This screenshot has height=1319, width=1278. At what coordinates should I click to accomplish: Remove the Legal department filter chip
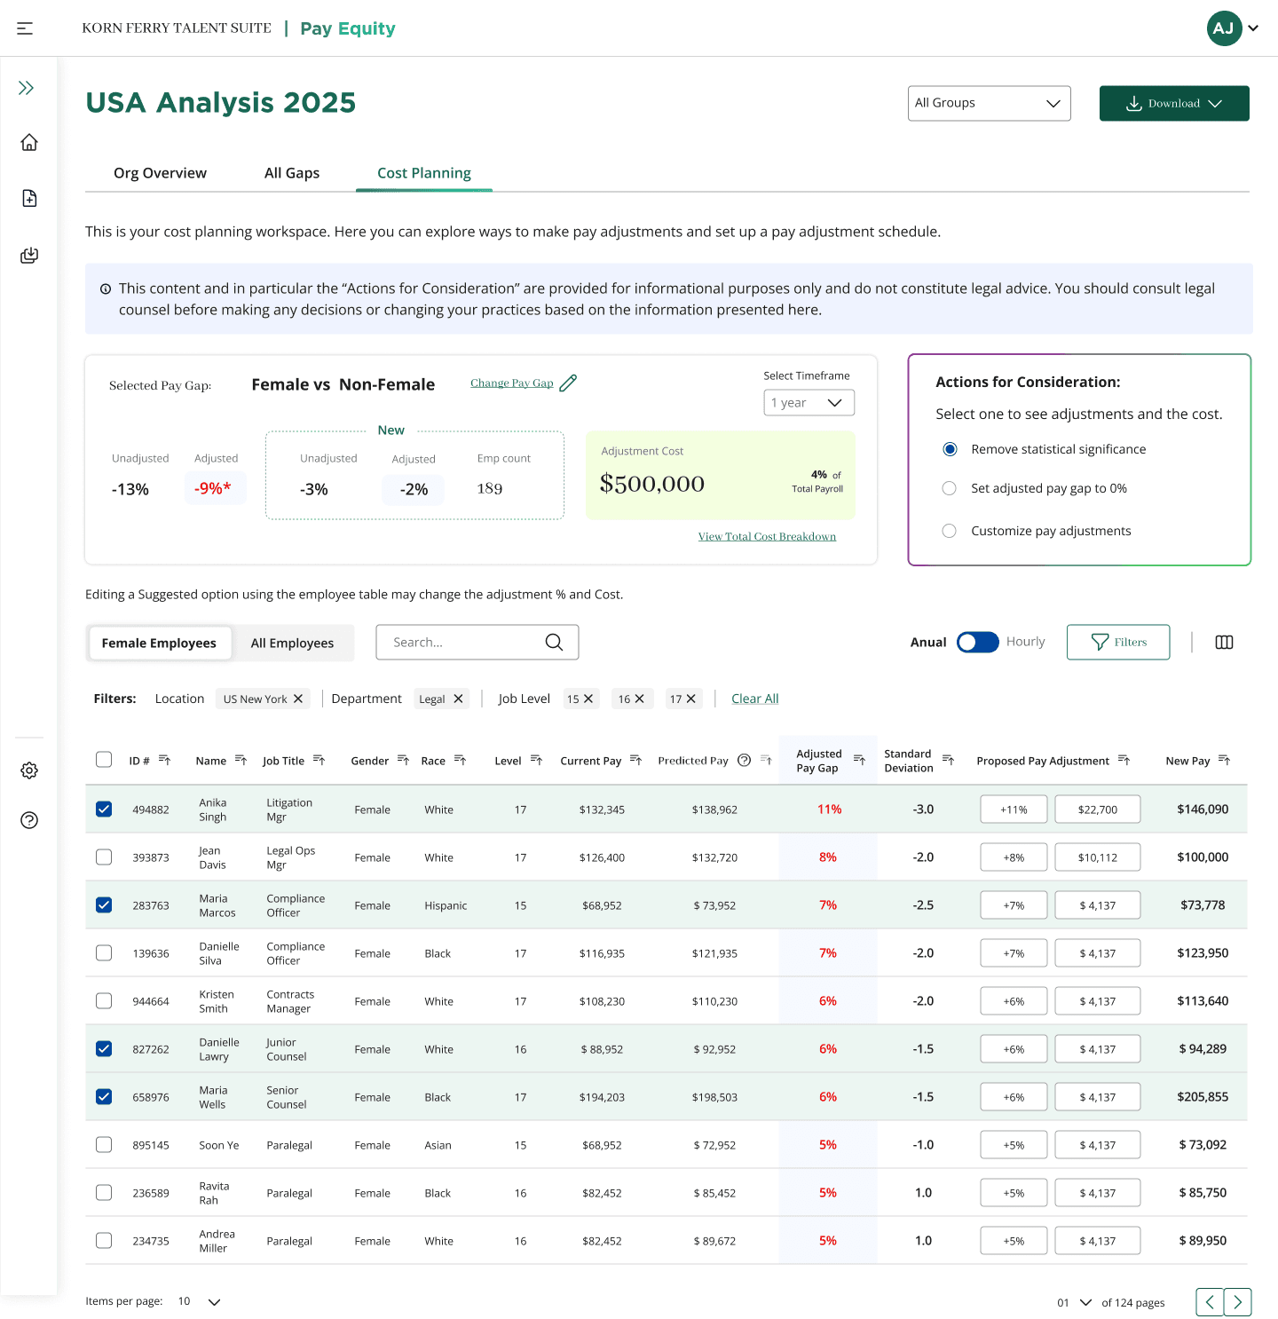458,699
